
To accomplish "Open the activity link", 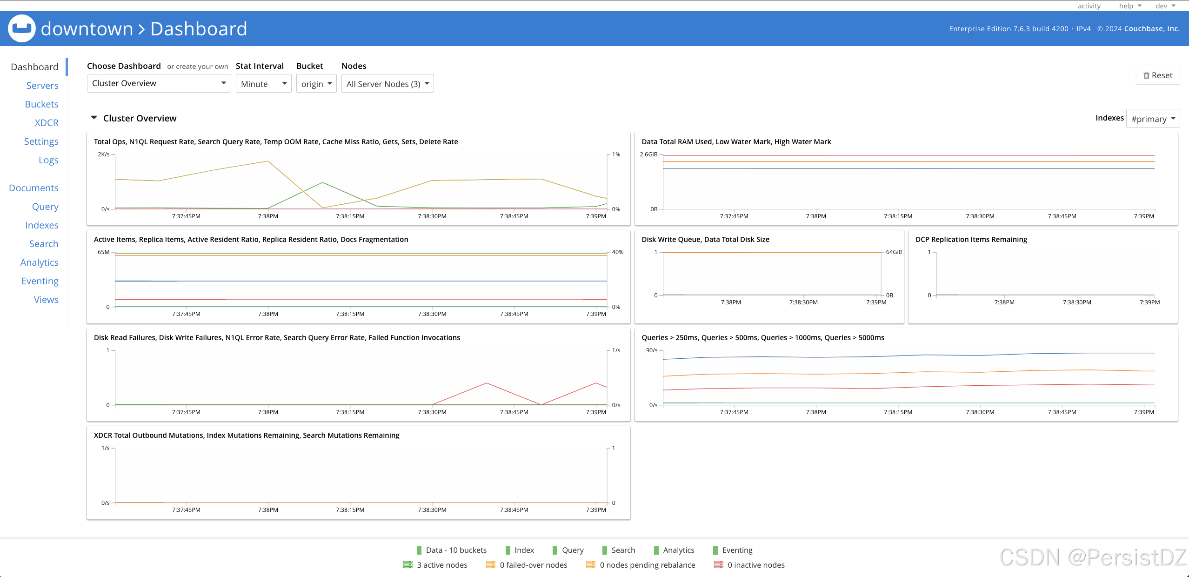I will [1089, 6].
